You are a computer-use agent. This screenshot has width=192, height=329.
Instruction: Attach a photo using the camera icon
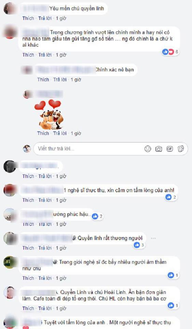(159, 149)
